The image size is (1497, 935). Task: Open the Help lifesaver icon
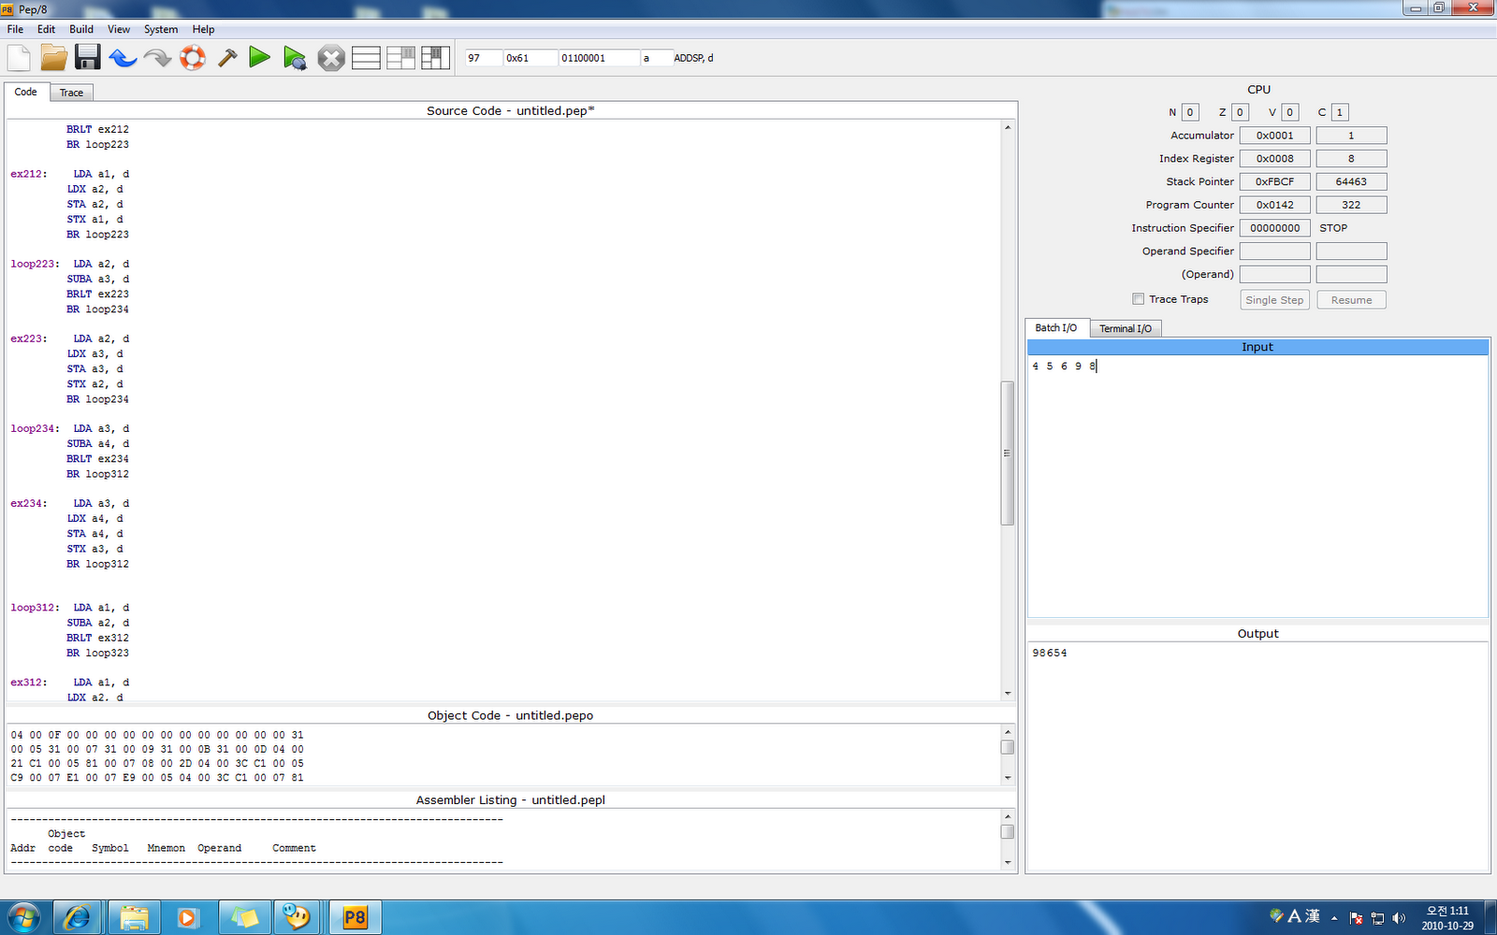tap(192, 57)
